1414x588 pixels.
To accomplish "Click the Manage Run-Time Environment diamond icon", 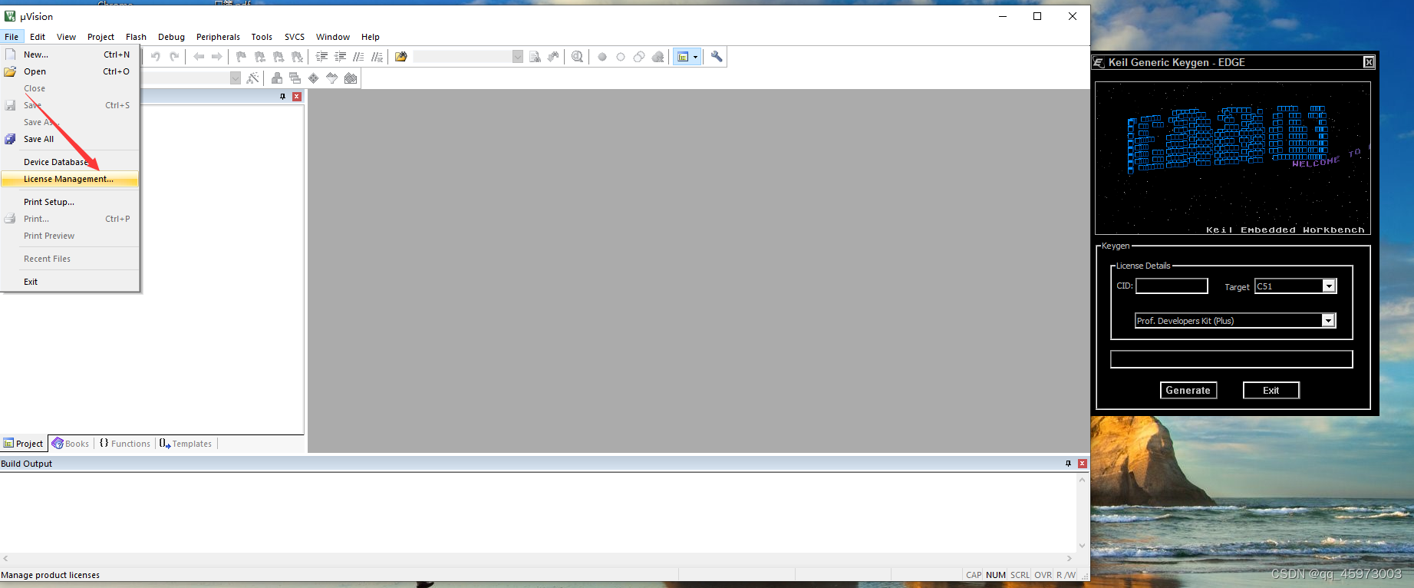I will coord(313,78).
